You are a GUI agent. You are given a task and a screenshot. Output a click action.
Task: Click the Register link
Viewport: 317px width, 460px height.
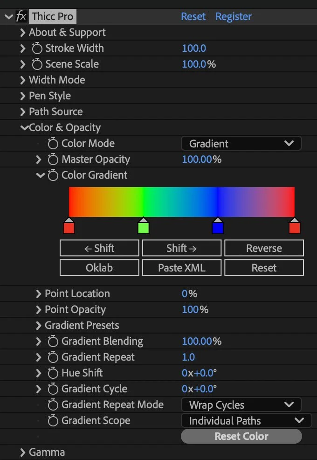click(x=234, y=17)
